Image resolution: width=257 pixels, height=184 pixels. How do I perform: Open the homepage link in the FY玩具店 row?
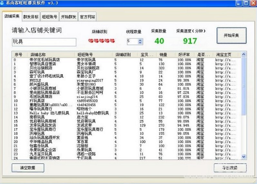[x=225, y=101]
